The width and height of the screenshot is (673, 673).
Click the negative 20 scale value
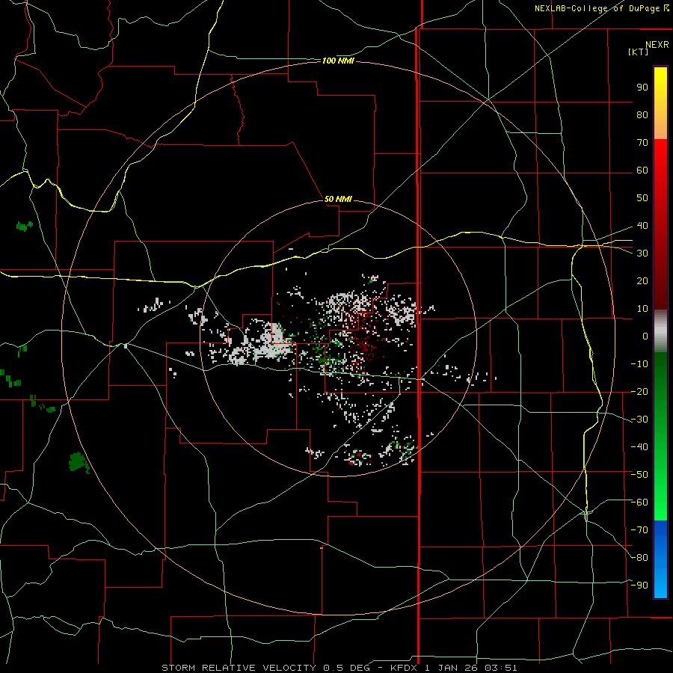639,391
